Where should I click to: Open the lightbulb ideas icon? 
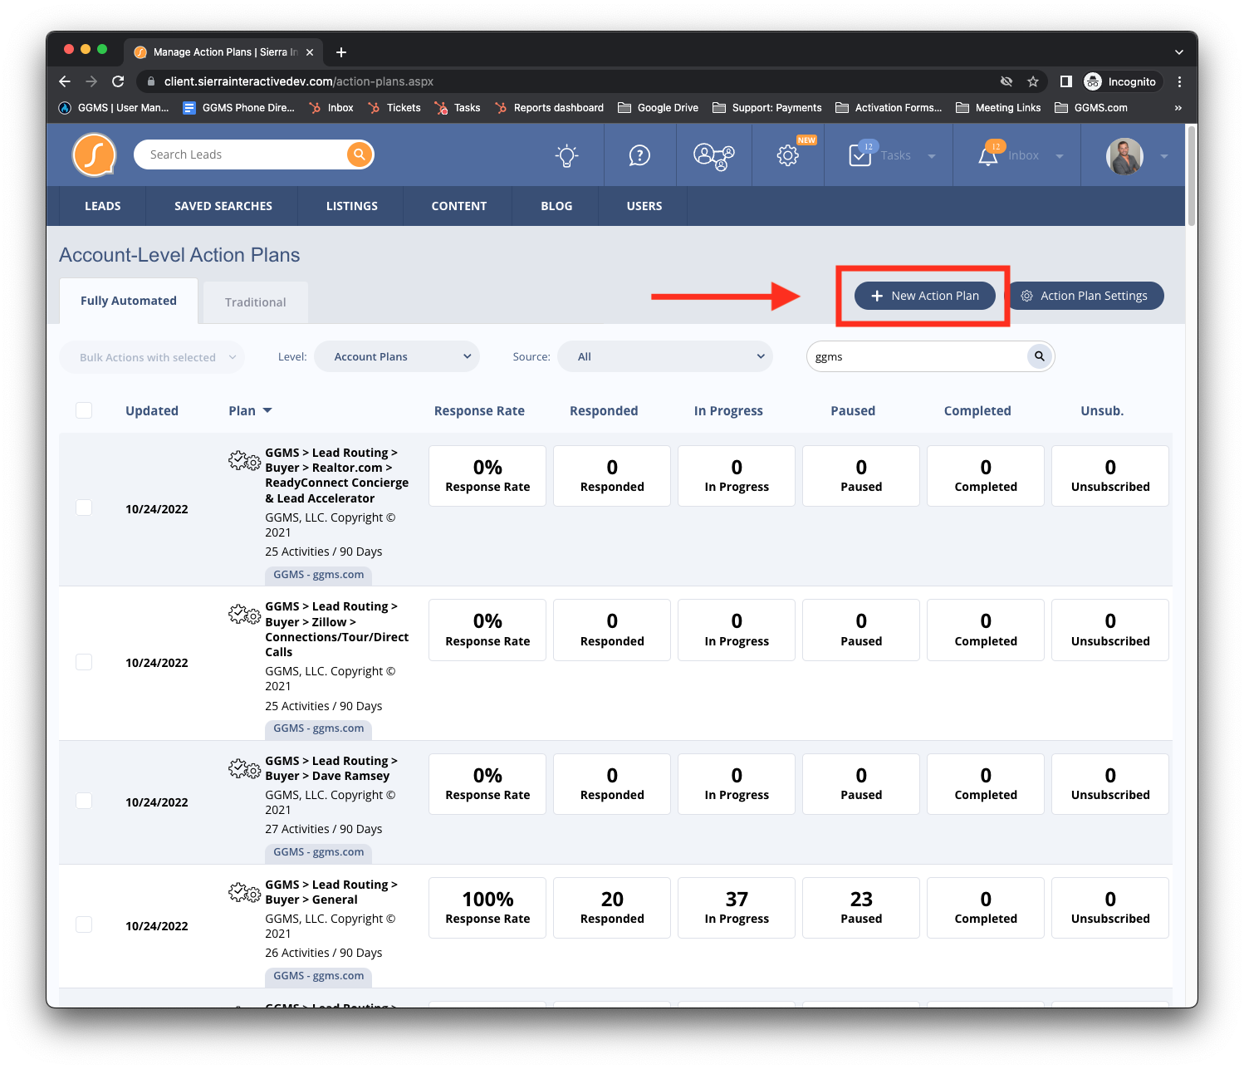[x=566, y=155]
